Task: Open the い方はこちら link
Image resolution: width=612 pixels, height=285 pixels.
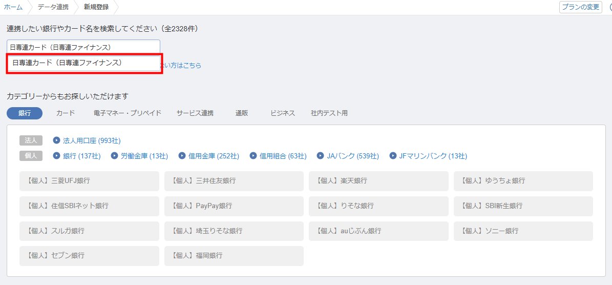Action: point(181,66)
